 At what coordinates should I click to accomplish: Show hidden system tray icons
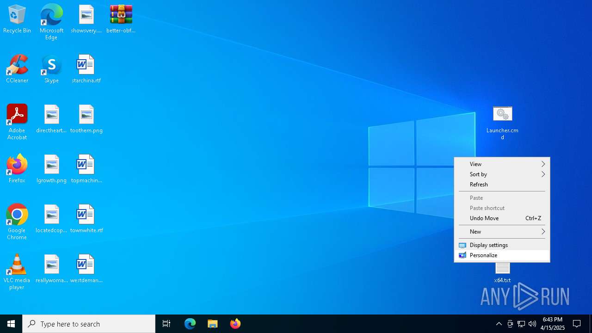pyautogui.click(x=499, y=324)
